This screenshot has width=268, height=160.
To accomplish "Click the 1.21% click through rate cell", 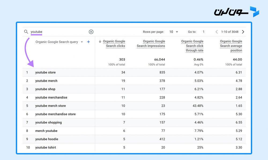I will coord(199,139).
